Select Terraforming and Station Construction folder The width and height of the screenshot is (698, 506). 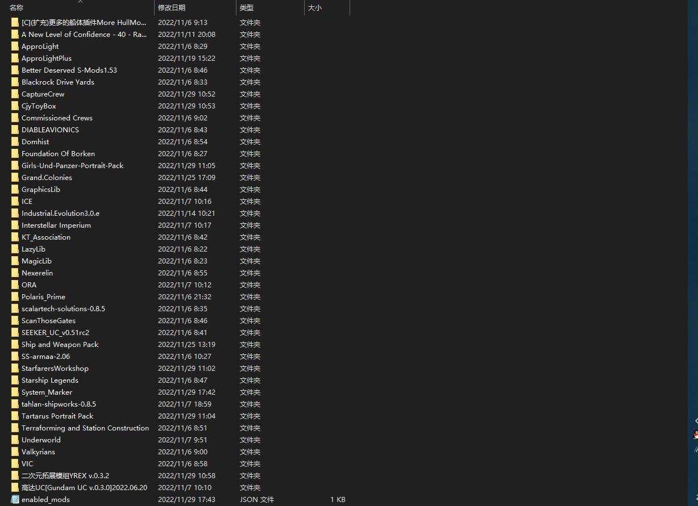pyautogui.click(x=85, y=428)
